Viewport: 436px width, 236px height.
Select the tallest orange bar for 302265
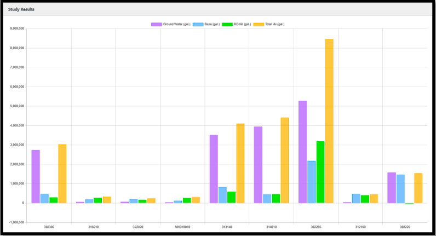[329, 120]
